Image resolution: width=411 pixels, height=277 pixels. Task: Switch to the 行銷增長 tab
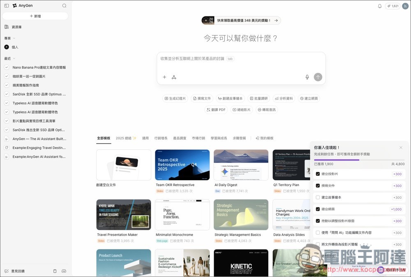[161, 138]
